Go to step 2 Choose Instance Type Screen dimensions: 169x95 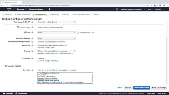[22, 14]
